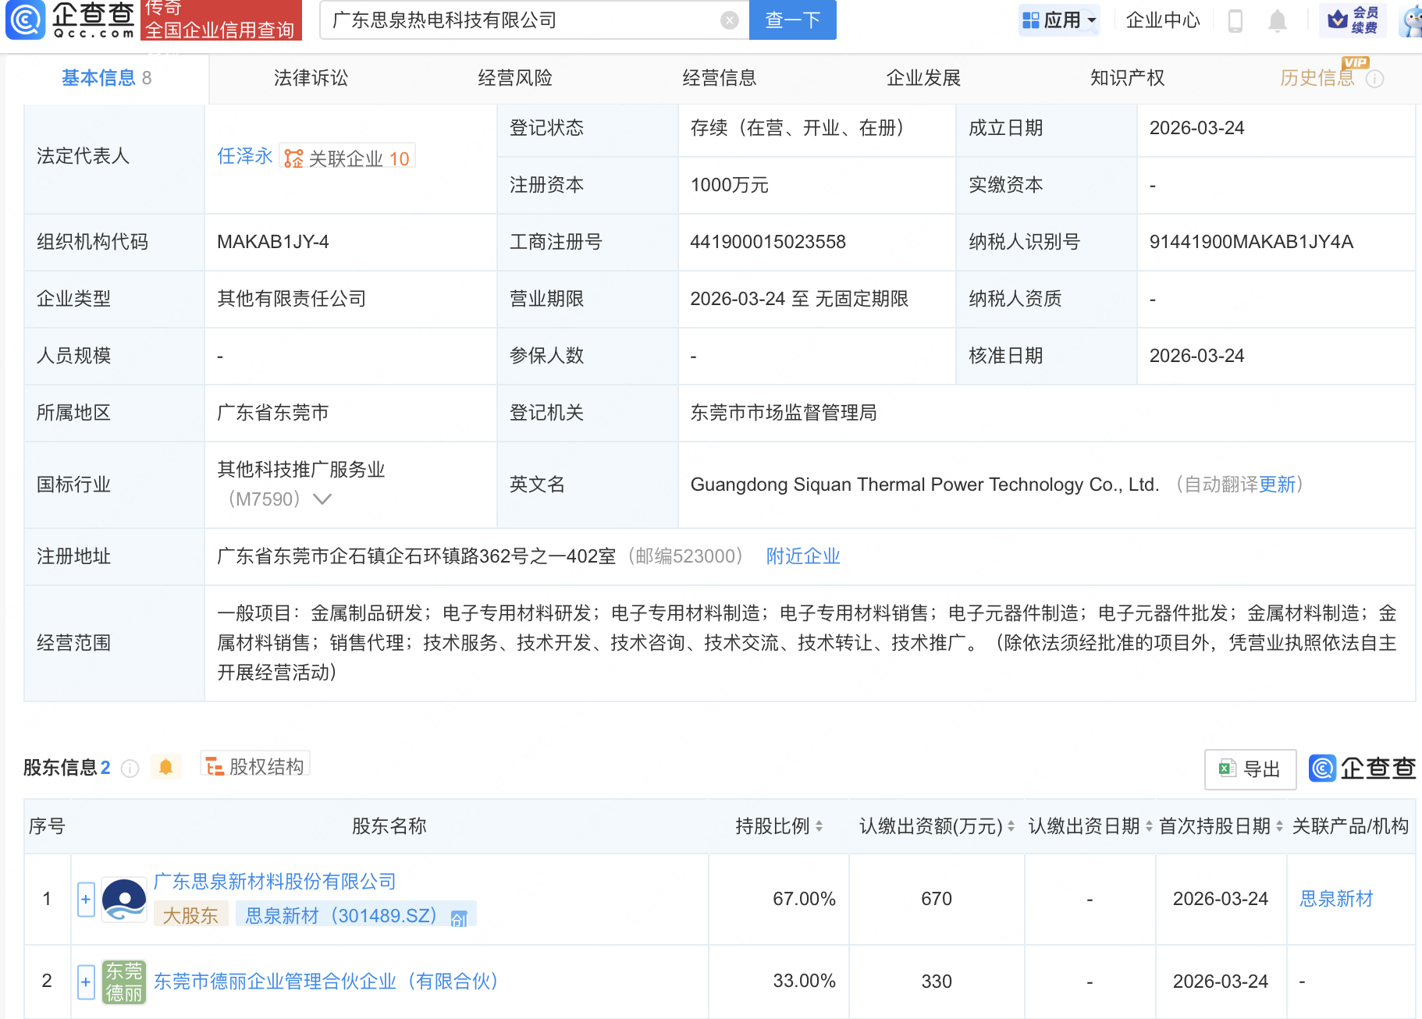Expand the M7590 industry classification details
Image resolution: width=1422 pixels, height=1019 pixels.
322,499
